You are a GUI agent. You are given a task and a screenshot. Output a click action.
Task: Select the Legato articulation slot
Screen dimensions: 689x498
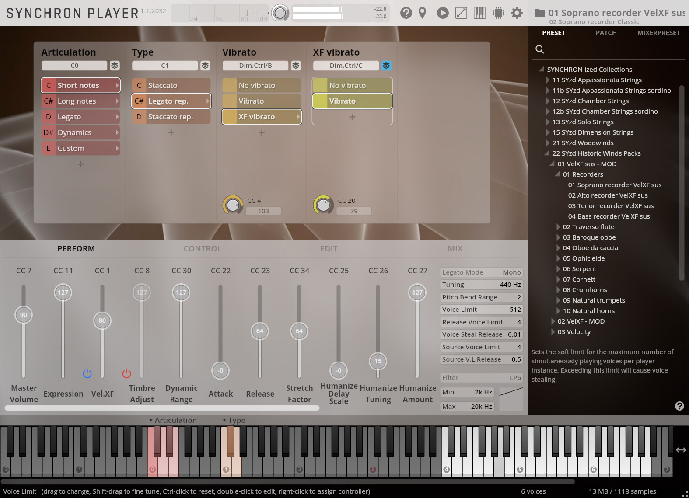click(x=80, y=117)
